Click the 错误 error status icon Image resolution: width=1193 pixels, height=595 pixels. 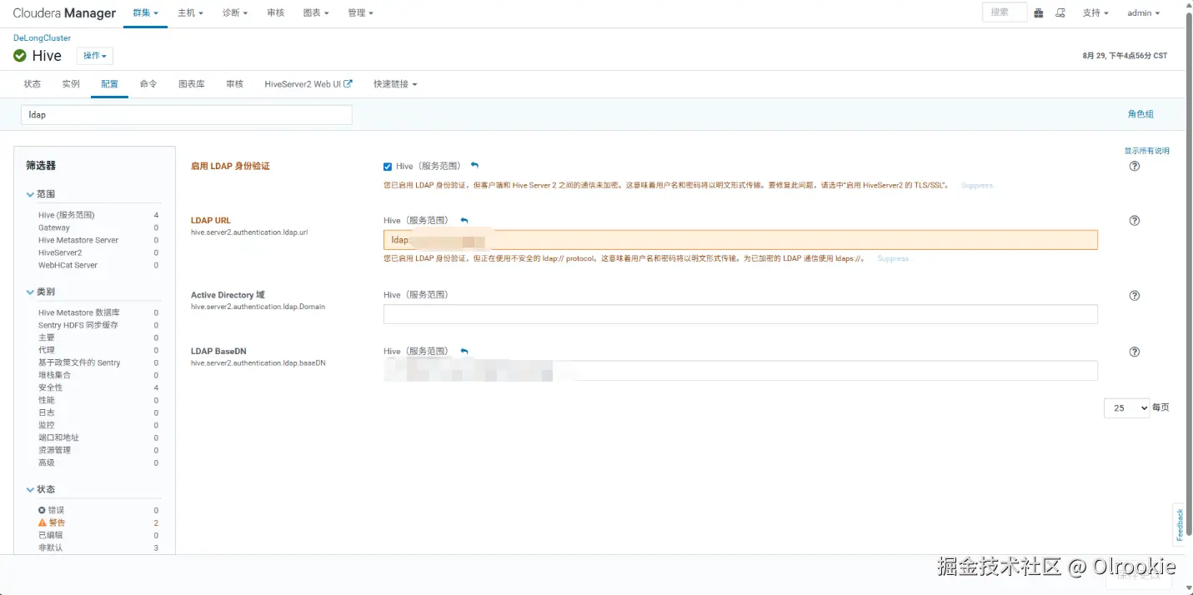click(43, 510)
